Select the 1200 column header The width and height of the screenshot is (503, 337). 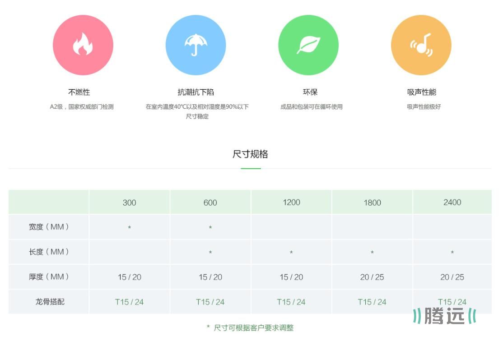[x=291, y=203]
